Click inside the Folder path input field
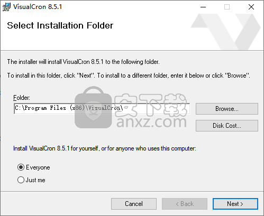The height and width of the screenshot is (216, 264). click(x=102, y=108)
